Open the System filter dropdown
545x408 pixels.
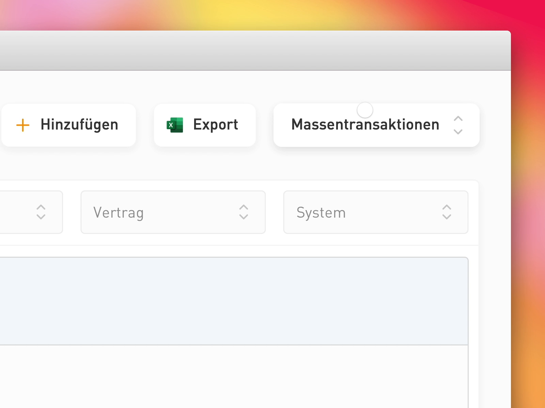[x=375, y=212]
